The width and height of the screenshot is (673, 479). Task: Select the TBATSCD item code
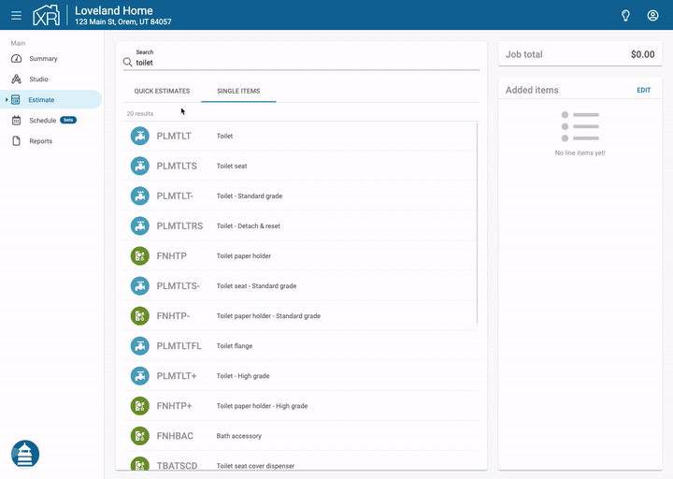pos(177,466)
